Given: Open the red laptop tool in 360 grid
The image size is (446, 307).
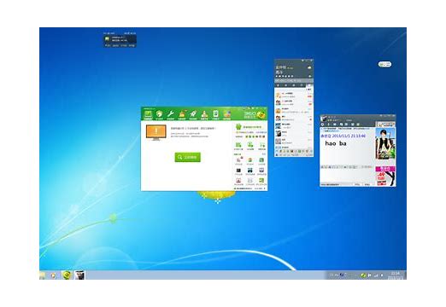Looking at the screenshot, I should (238, 181).
